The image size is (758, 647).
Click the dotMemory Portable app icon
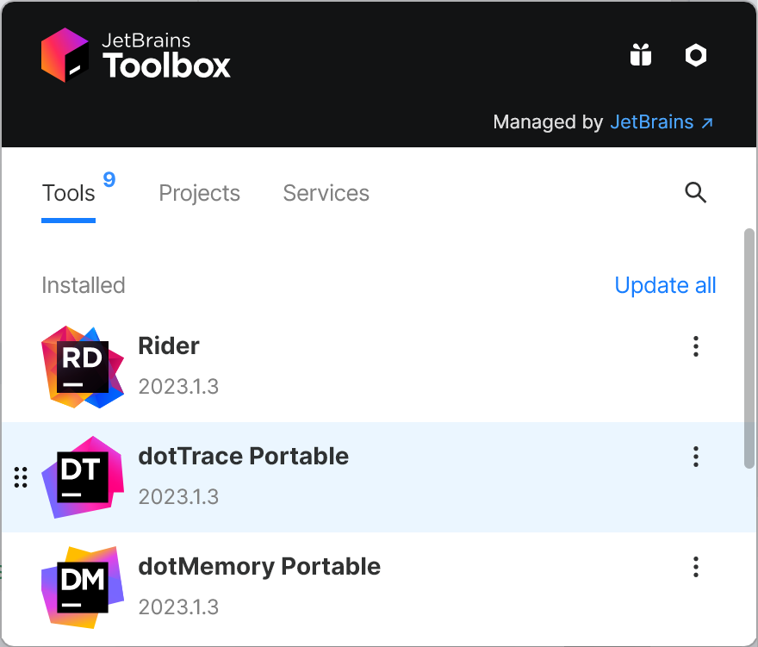click(x=83, y=587)
